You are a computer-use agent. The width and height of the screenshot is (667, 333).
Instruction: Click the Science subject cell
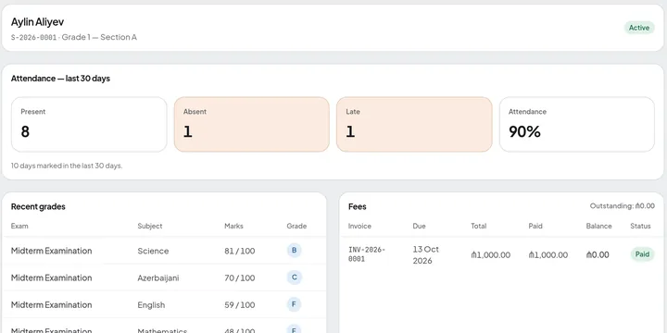coord(153,251)
